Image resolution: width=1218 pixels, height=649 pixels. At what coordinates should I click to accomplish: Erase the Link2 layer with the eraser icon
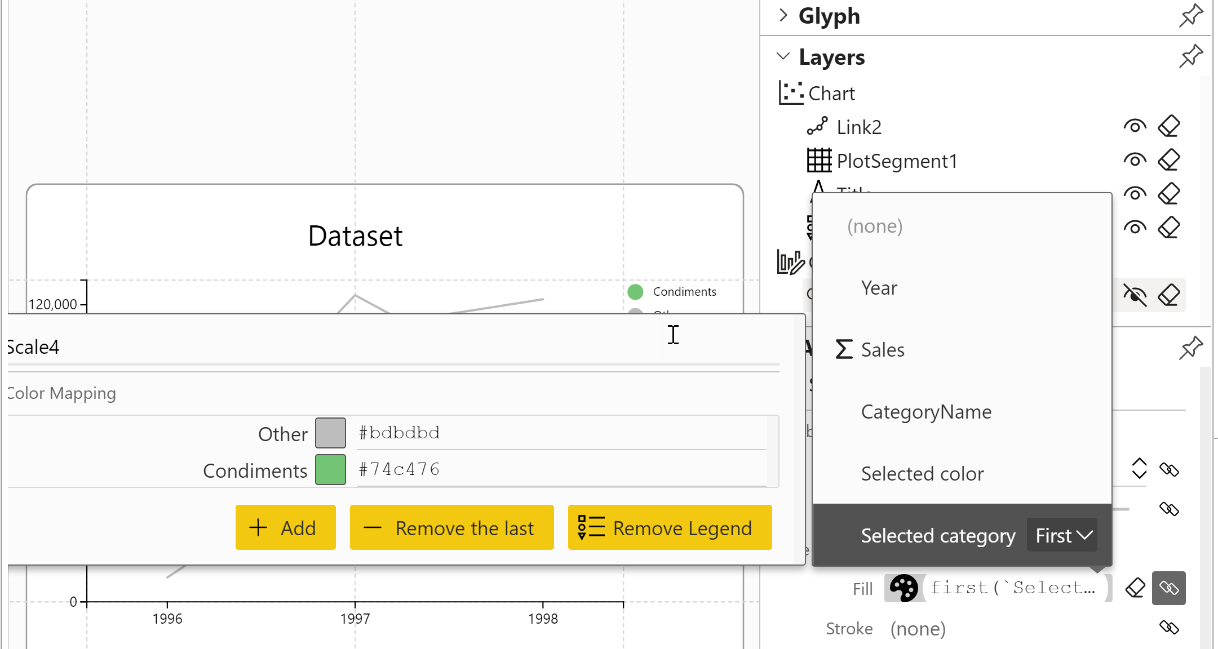click(x=1170, y=125)
